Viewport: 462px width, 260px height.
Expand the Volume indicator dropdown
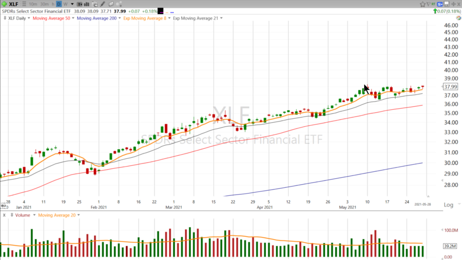pyautogui.click(x=34, y=215)
